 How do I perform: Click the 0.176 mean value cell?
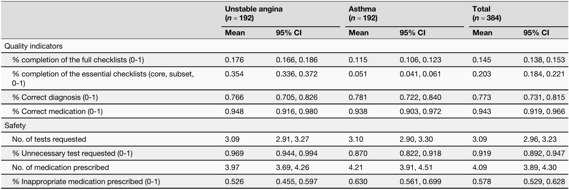point(234,60)
